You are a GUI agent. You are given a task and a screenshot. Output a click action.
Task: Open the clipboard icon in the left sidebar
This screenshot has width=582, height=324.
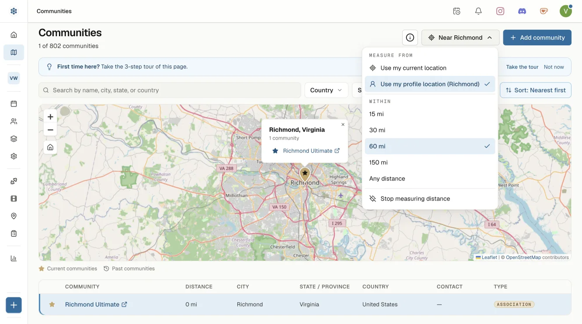point(14,234)
